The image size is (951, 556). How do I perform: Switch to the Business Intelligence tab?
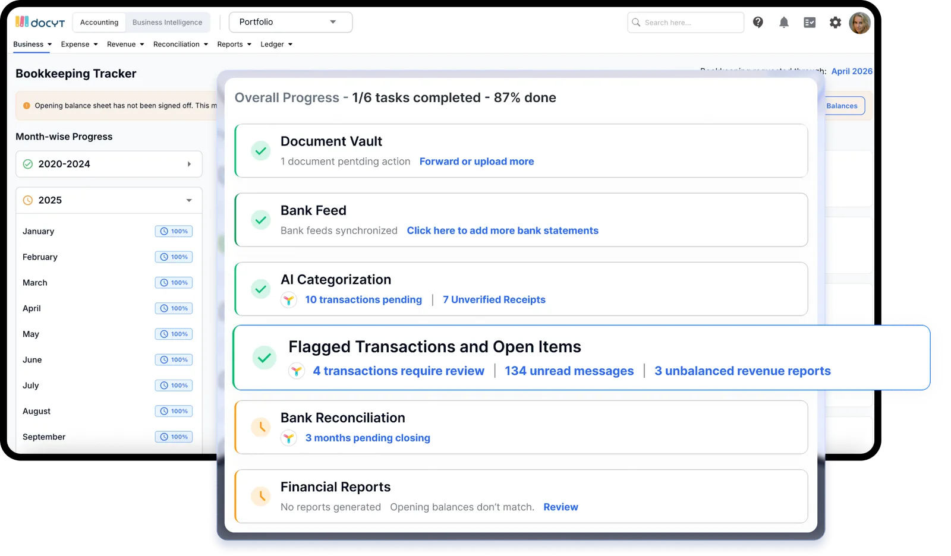click(x=167, y=22)
